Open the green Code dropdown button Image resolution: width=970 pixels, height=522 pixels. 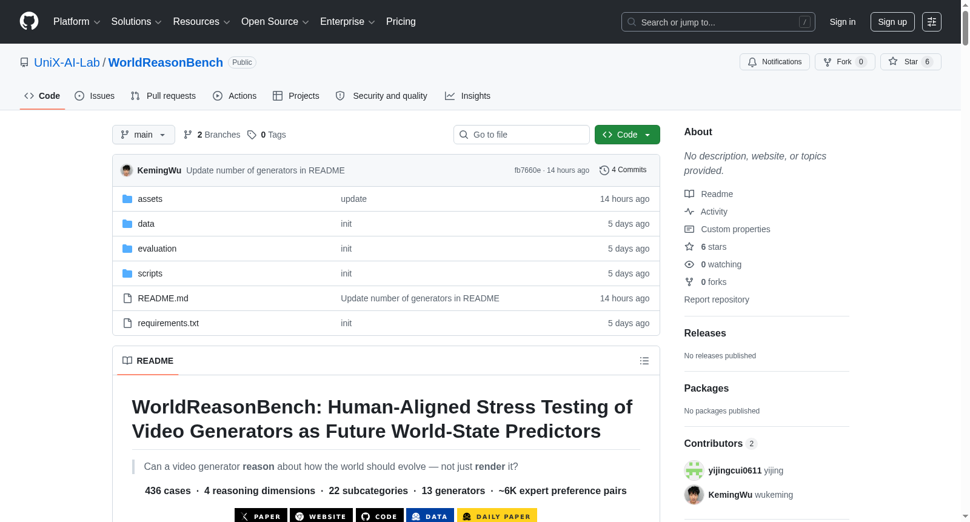coord(627,135)
